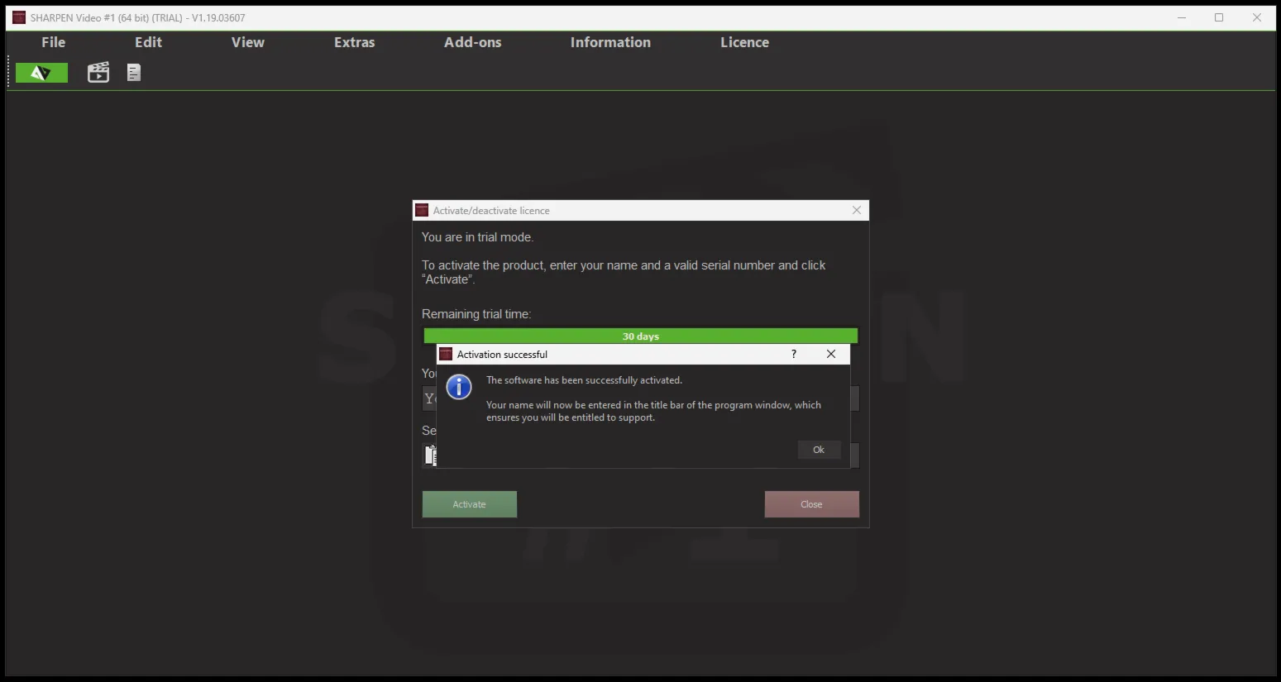Close the SHARPEN Video main window
This screenshot has width=1281, height=682.
[x=1257, y=17]
